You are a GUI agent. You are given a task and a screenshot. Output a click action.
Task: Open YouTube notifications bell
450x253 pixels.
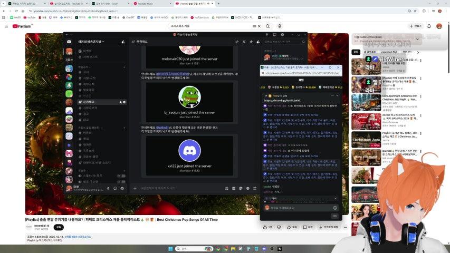429,26
